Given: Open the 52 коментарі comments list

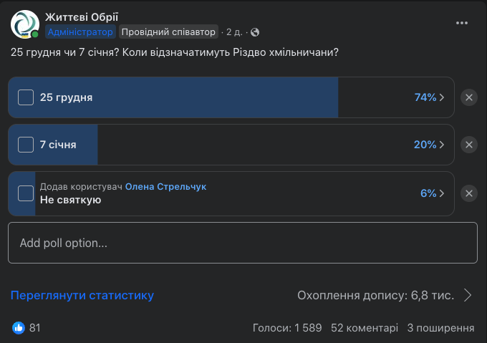Looking at the screenshot, I should (365, 328).
